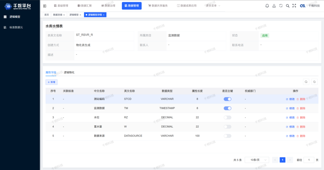The image size is (324, 170).
Task: Delete the 水位 RZ row
Action: coord(301,118)
